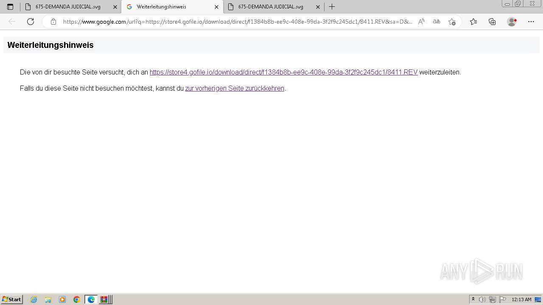The image size is (543, 305).
Task: Open the translate page icon
Action: 437,22
